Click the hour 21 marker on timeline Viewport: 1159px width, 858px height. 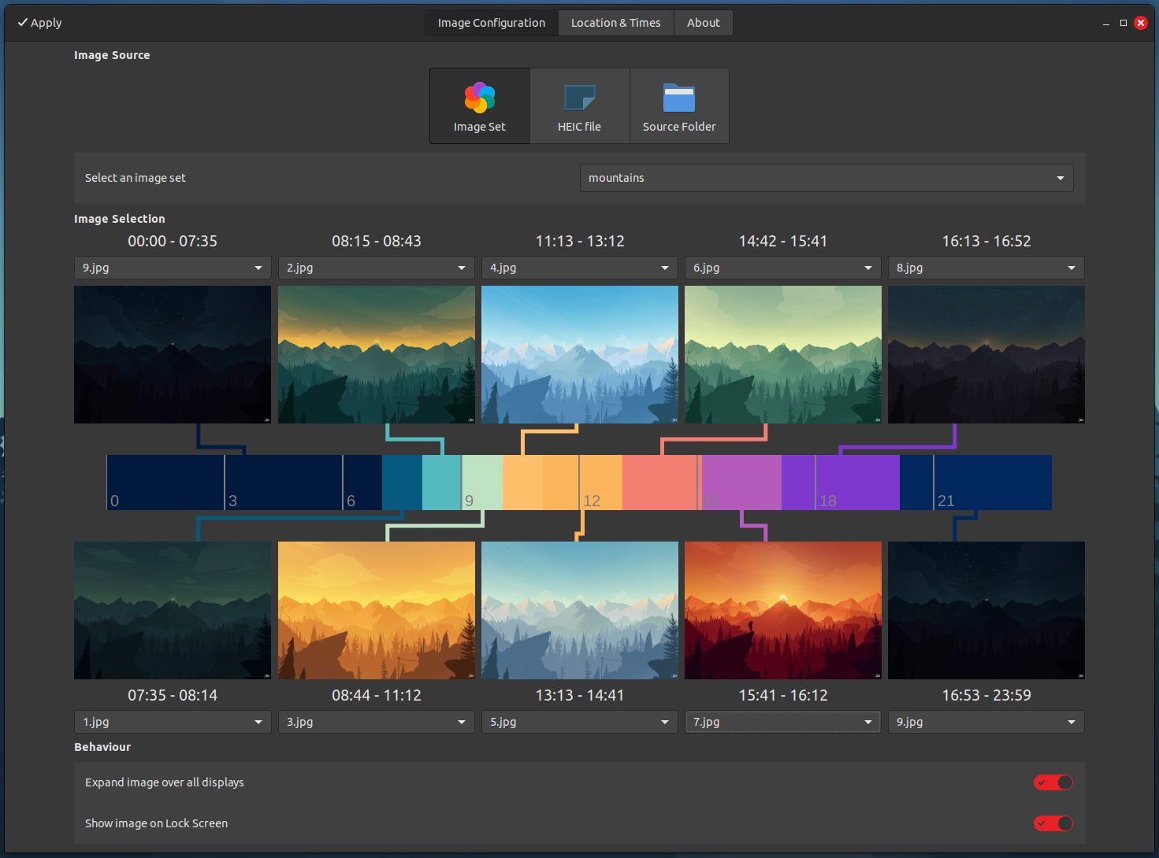pos(945,500)
